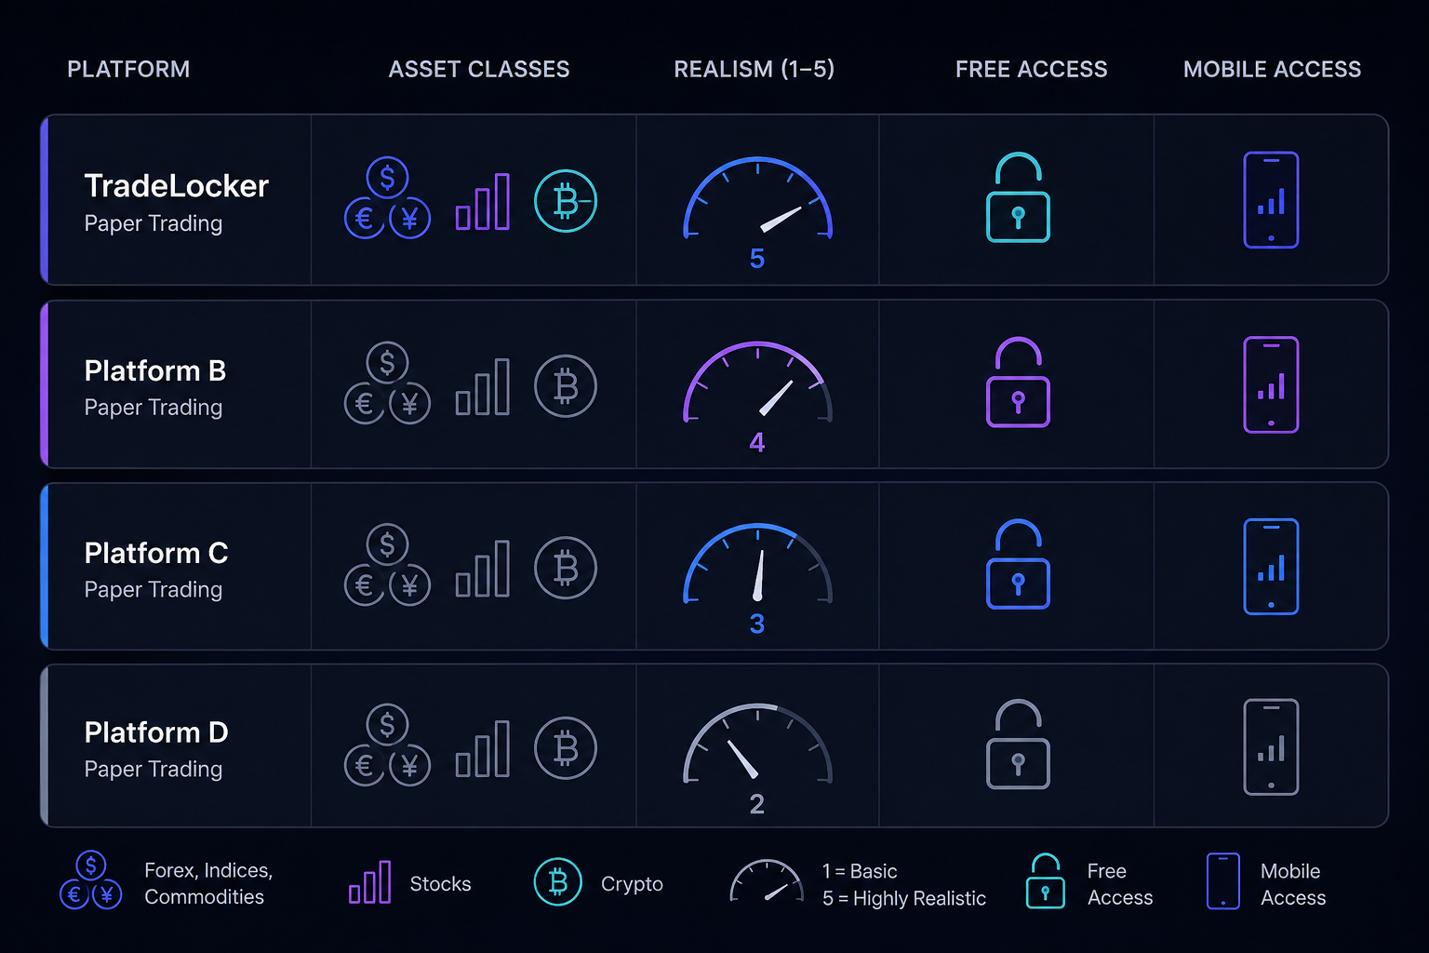Screen dimensions: 1429x953
Task: Click the TradeLocker forex currencies icon
Action: 387,197
